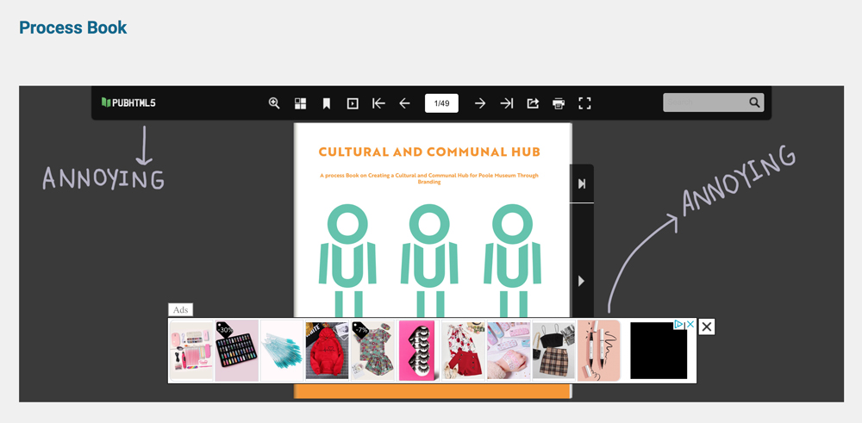Image resolution: width=862 pixels, height=423 pixels.
Task: Open the thumbnails grid view
Action: click(300, 103)
